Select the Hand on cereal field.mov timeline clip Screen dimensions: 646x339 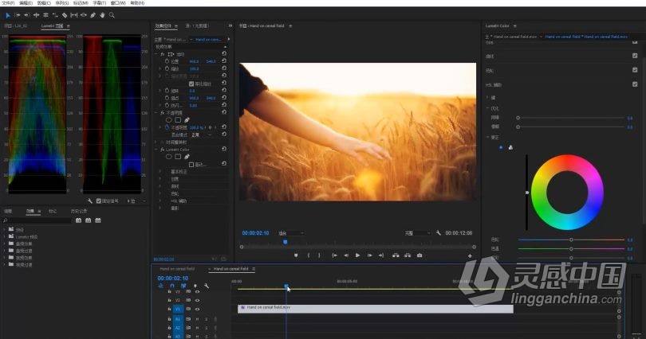pyautogui.click(x=376, y=309)
